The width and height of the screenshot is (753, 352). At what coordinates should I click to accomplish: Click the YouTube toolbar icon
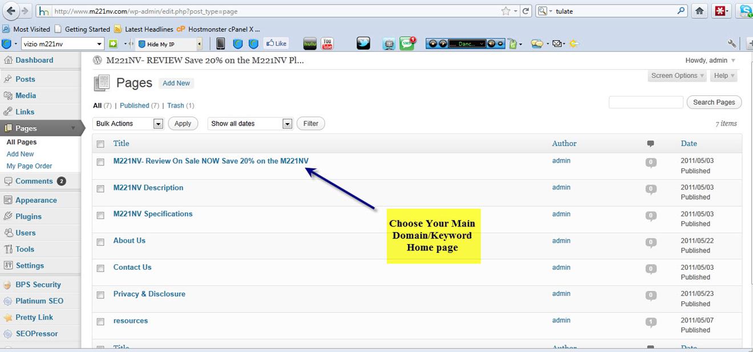tap(327, 44)
